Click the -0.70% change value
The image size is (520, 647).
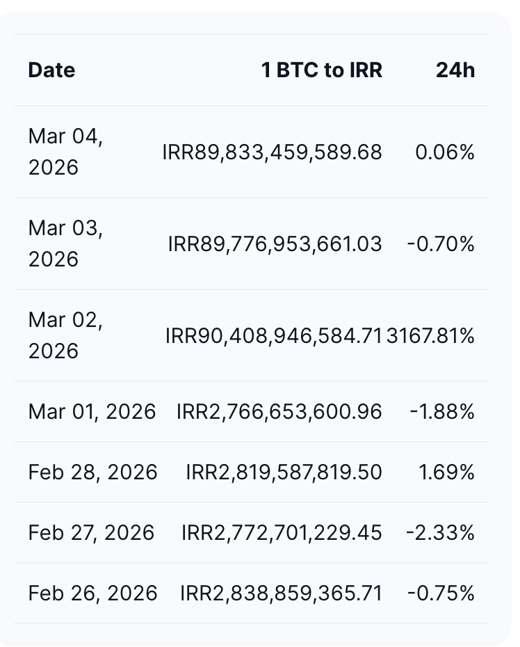pyautogui.click(x=441, y=244)
